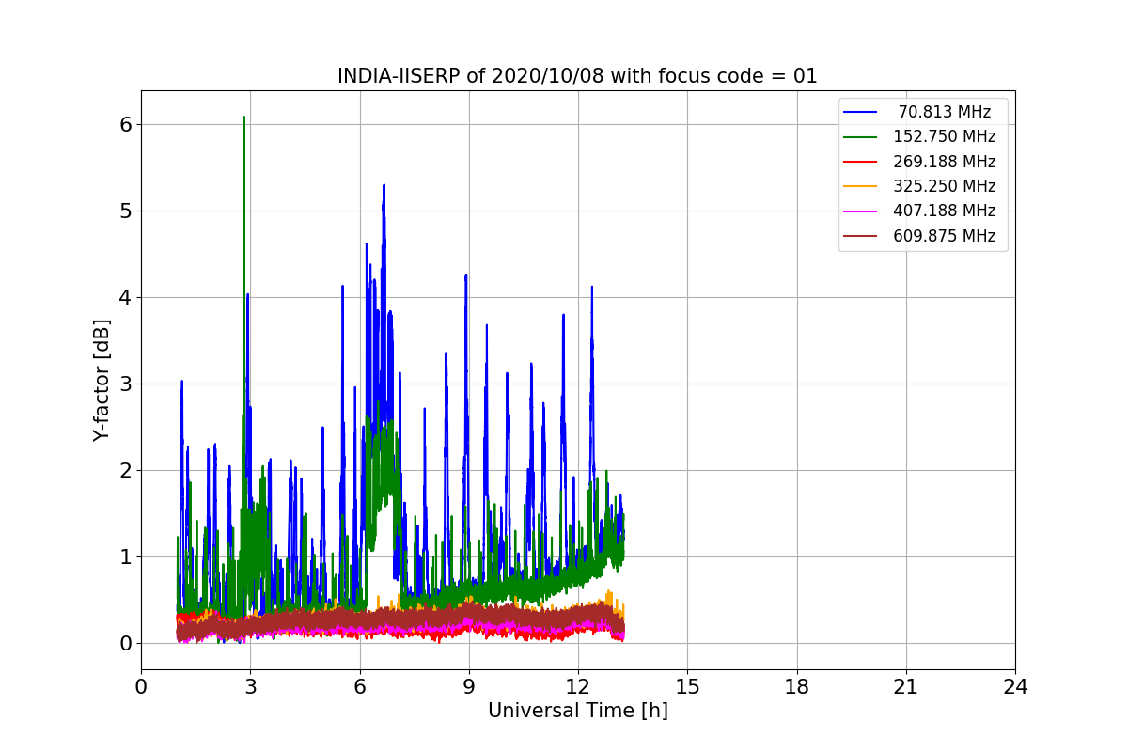
Task: Click the '407.188 MHz' legend label
Action: tap(945, 211)
